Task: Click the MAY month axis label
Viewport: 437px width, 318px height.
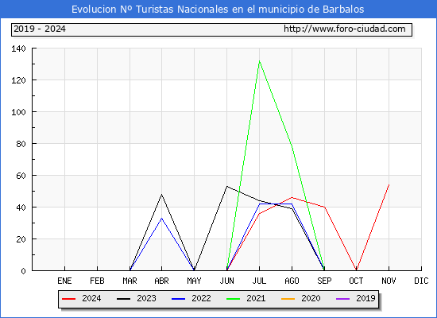Action: (194, 281)
